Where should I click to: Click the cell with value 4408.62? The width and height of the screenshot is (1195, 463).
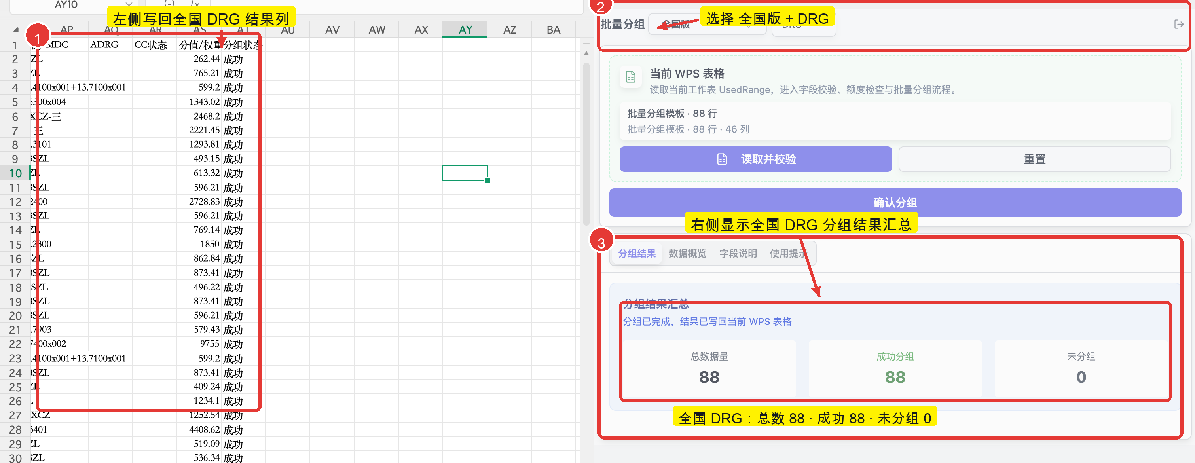coord(199,430)
